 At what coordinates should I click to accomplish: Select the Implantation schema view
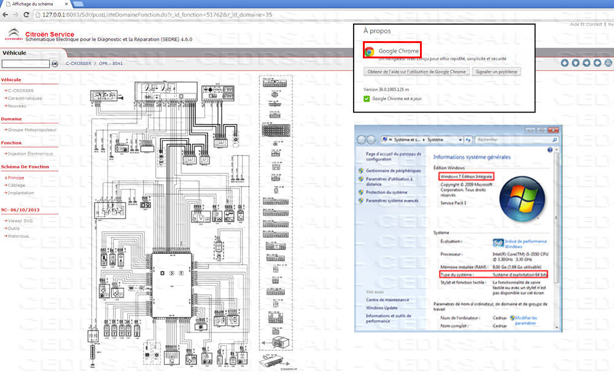pyautogui.click(x=21, y=193)
